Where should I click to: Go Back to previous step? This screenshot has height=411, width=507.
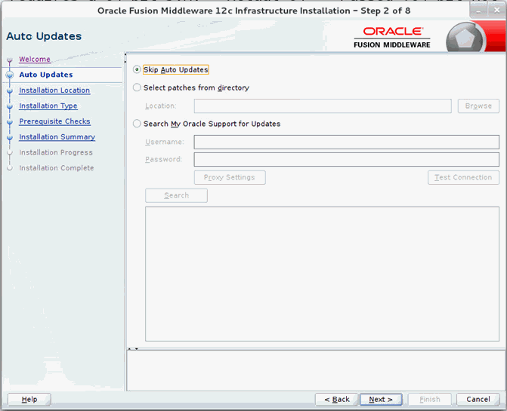click(336, 400)
